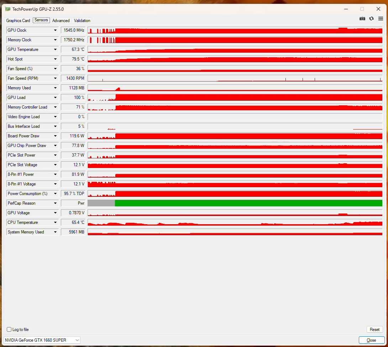This screenshot has width=388, height=347.
Task: Open the Memory Controller Load dropdown
Action: pyautogui.click(x=55, y=107)
